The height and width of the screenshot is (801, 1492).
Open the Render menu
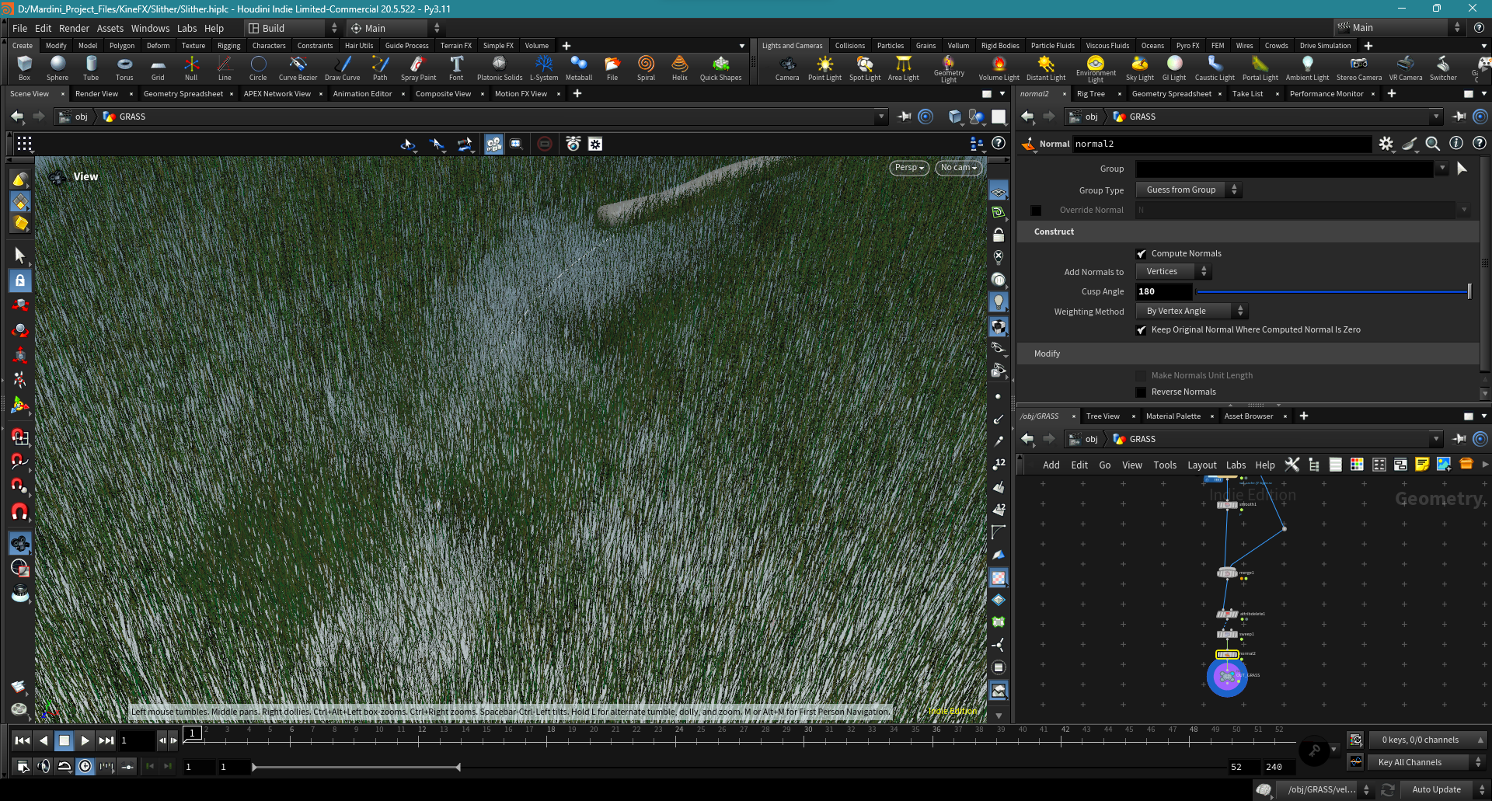click(x=74, y=28)
